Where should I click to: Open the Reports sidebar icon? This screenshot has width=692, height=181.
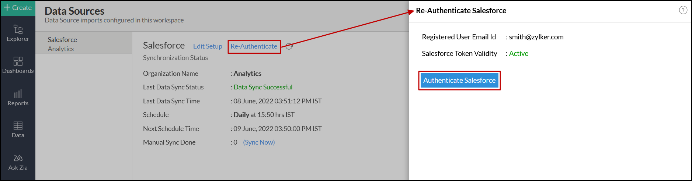coord(18,97)
